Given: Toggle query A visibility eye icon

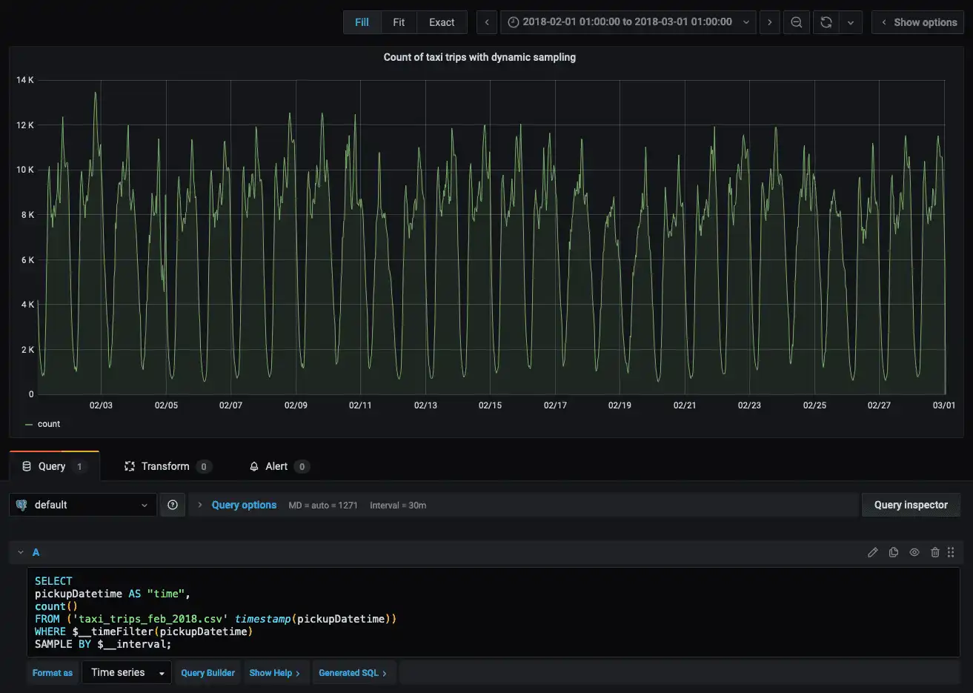Looking at the screenshot, I should [x=914, y=552].
